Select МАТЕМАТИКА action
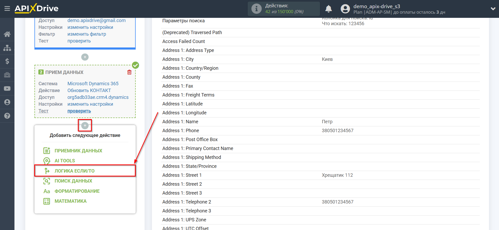This screenshot has height=230, width=499. [70, 201]
